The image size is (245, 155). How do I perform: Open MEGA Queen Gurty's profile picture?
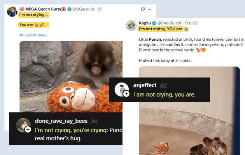[12, 12]
